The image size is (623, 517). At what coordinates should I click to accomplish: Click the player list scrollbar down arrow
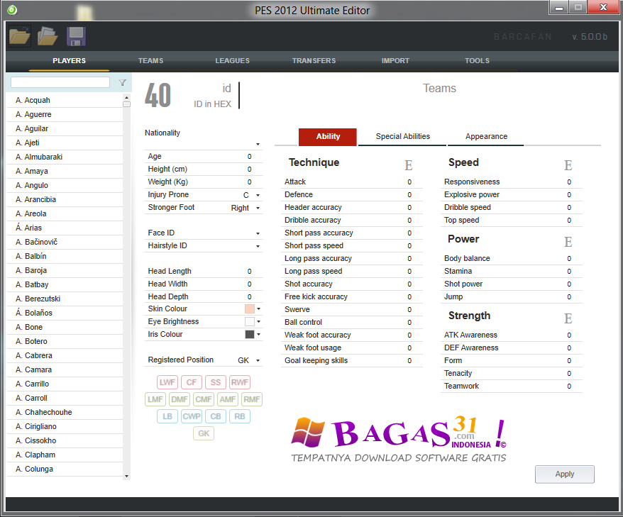[x=126, y=476]
